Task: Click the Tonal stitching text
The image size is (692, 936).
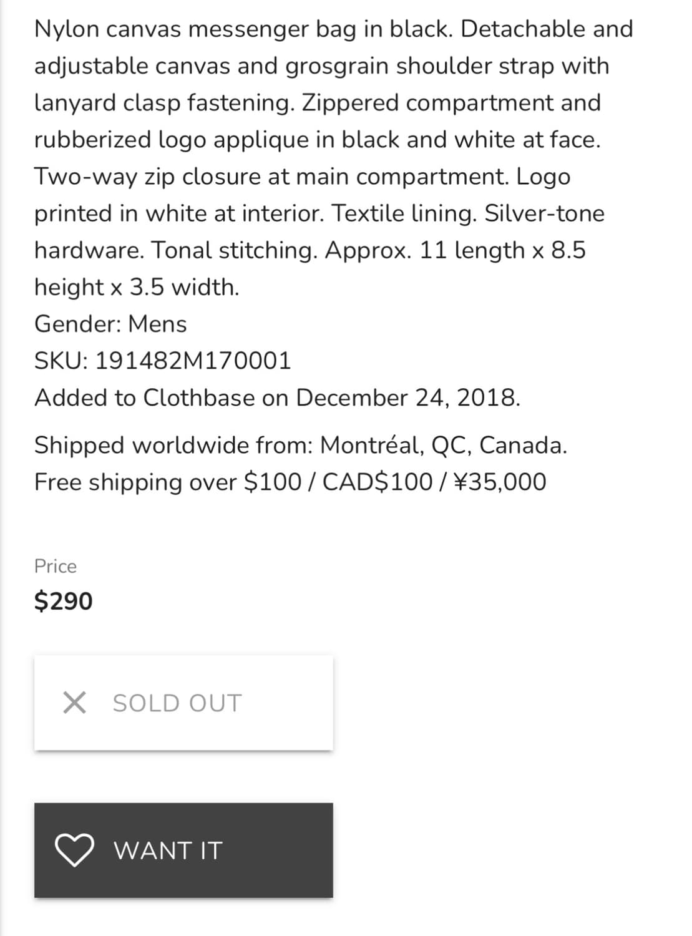Action: [x=235, y=250]
